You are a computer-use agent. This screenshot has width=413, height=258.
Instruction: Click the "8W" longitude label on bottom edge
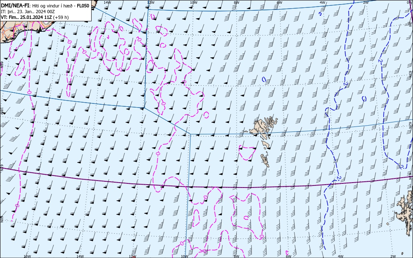(237, 256)
